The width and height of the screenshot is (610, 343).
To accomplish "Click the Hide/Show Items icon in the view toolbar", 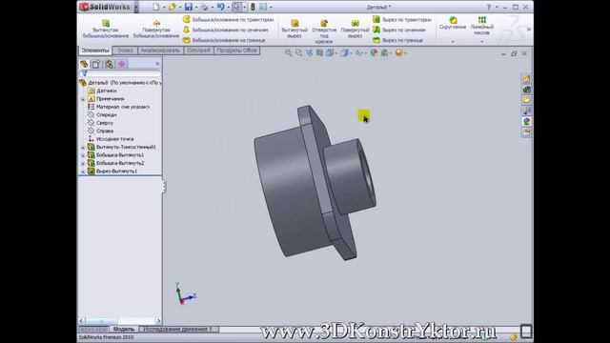I will click(x=358, y=52).
